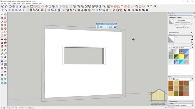Viewport: 195px width, 109px height.
Task: Select the Push/Pull tool
Action: 5,39
